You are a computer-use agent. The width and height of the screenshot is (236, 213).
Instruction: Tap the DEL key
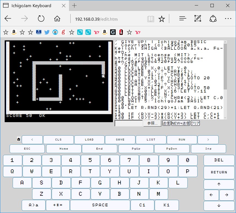tap(219, 160)
